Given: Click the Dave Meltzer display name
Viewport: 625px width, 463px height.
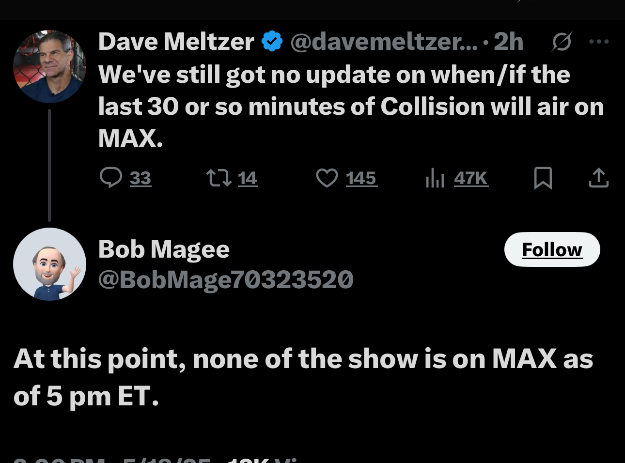Looking at the screenshot, I should point(176,42).
